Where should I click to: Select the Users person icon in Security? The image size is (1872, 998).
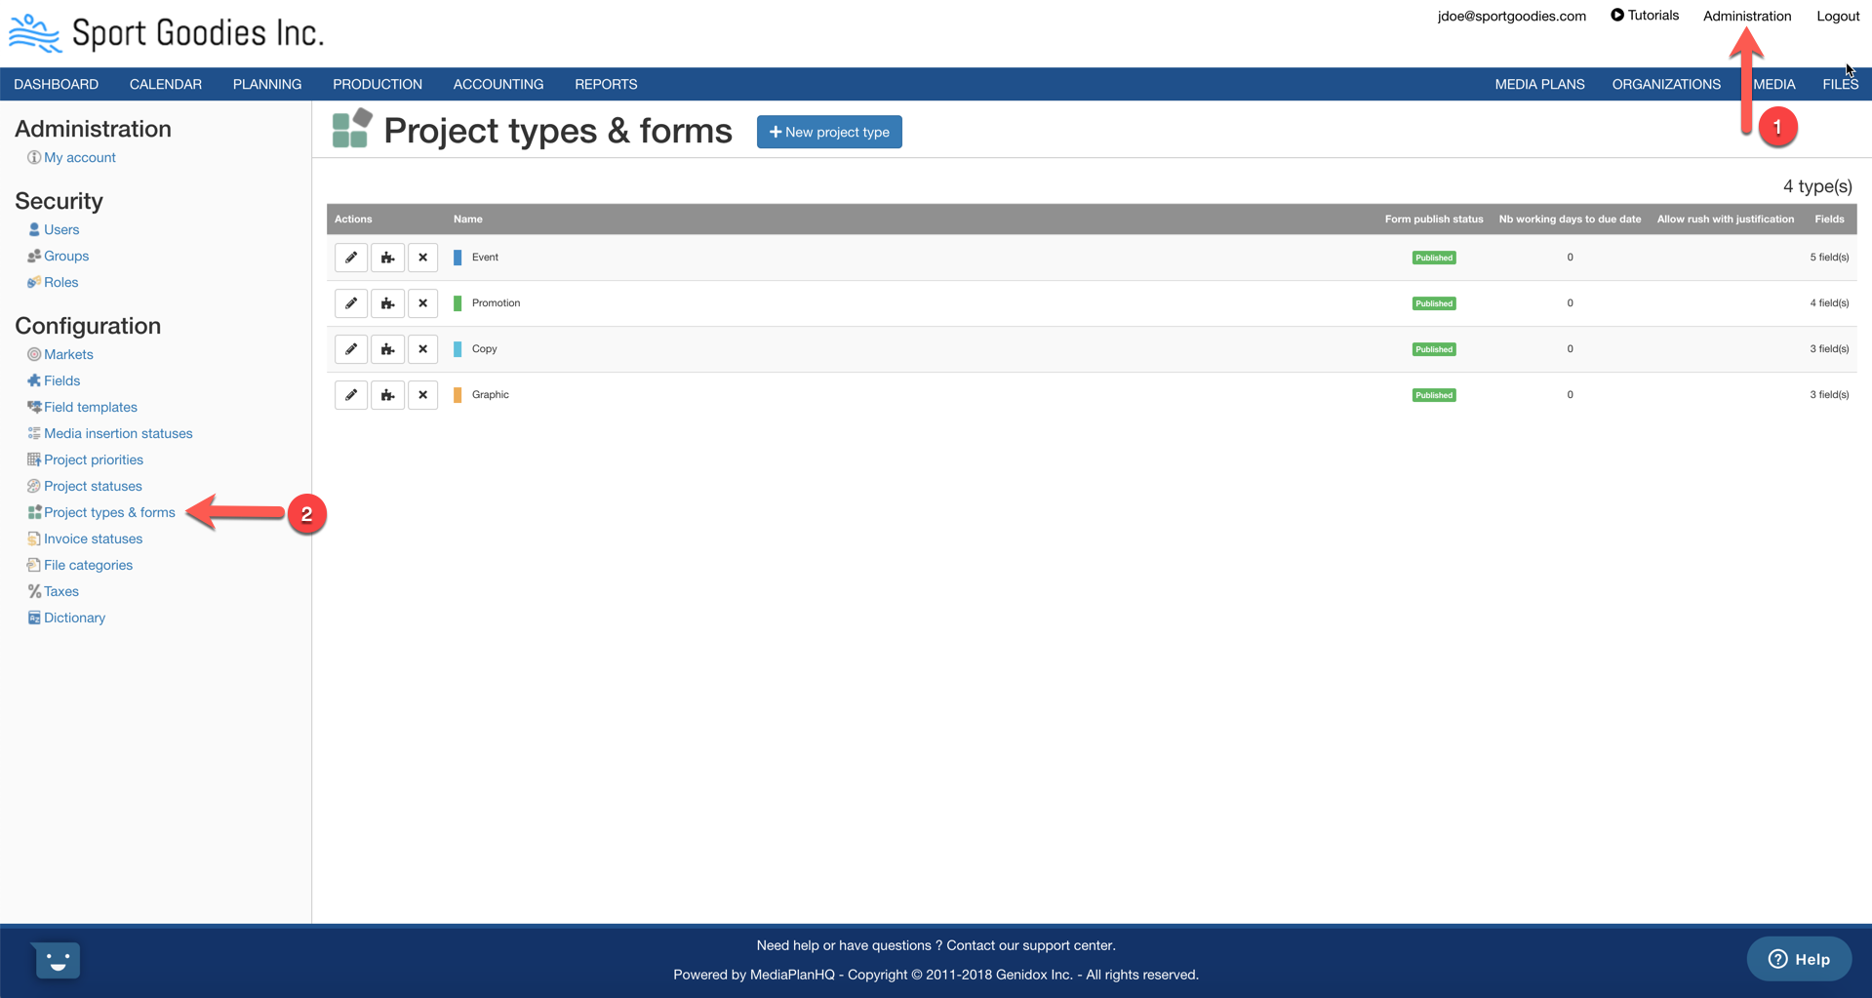tap(34, 229)
